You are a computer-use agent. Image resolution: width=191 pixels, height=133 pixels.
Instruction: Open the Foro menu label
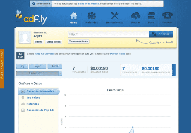pos(151,23)
